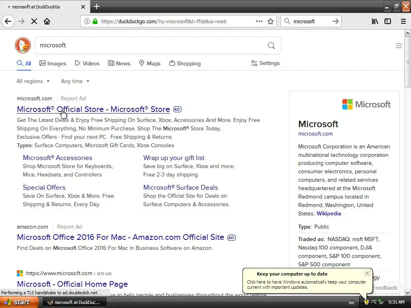Image resolution: width=411 pixels, height=308 pixels.
Task: Open Special Offers sublink
Action: (44, 188)
